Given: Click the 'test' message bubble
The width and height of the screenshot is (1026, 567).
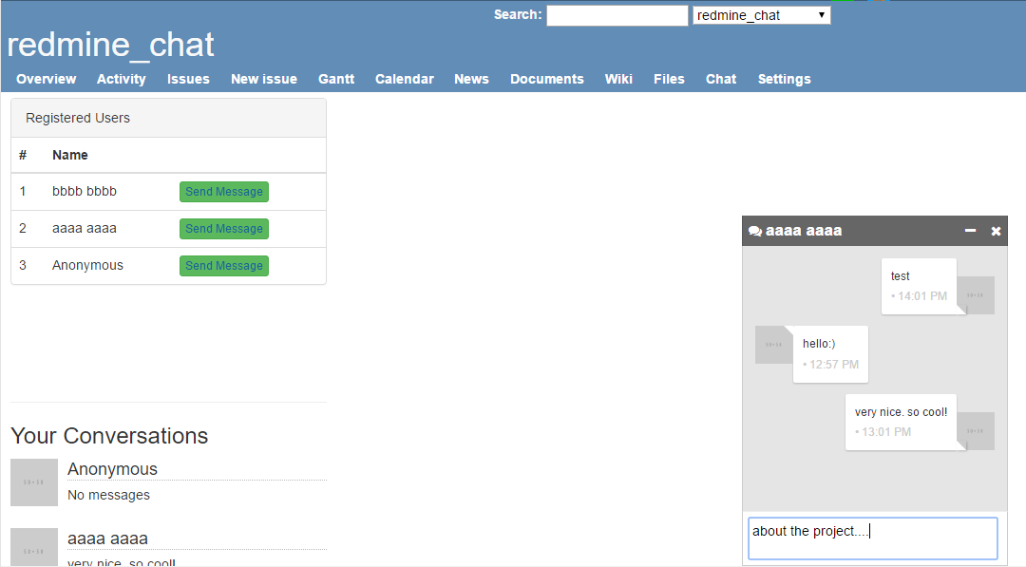Looking at the screenshot, I should (919, 286).
